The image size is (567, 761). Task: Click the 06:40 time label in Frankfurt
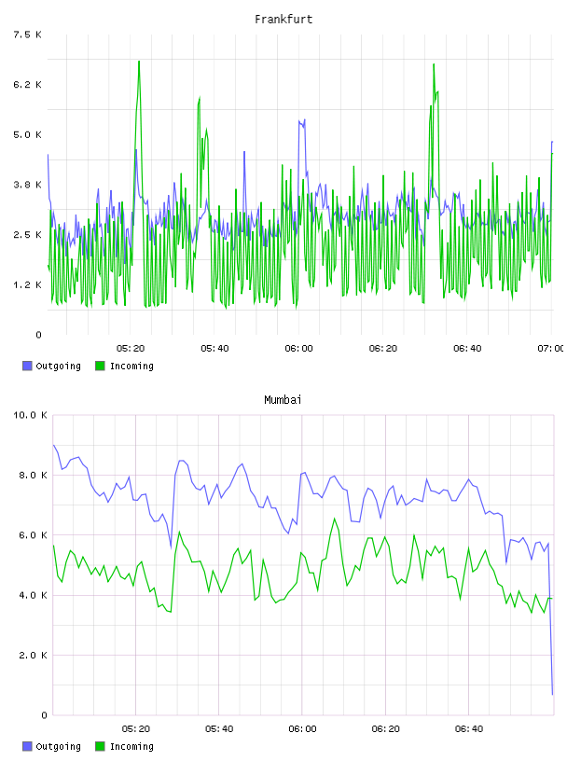click(x=467, y=349)
